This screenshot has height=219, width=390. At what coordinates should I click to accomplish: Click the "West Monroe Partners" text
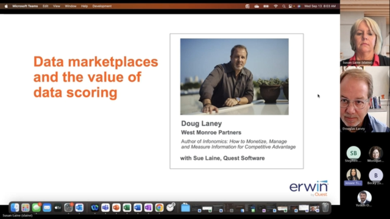tap(211, 133)
